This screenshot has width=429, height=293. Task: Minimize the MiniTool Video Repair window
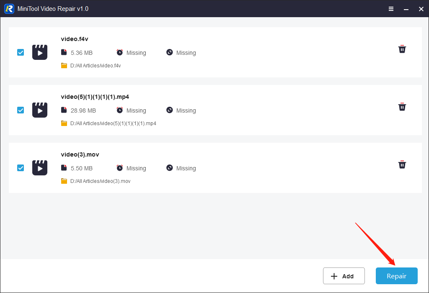pos(406,9)
